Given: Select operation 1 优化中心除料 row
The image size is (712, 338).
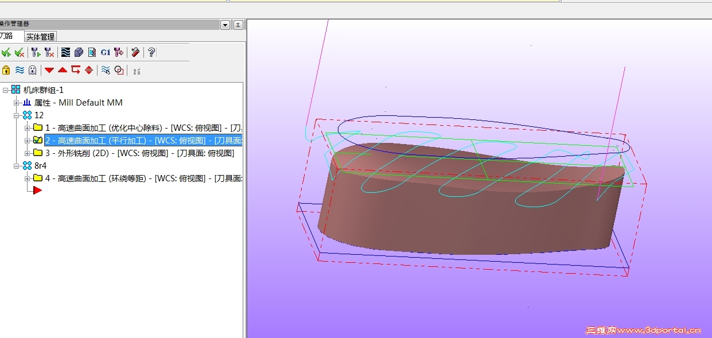Looking at the screenshot, I should click(x=143, y=128).
